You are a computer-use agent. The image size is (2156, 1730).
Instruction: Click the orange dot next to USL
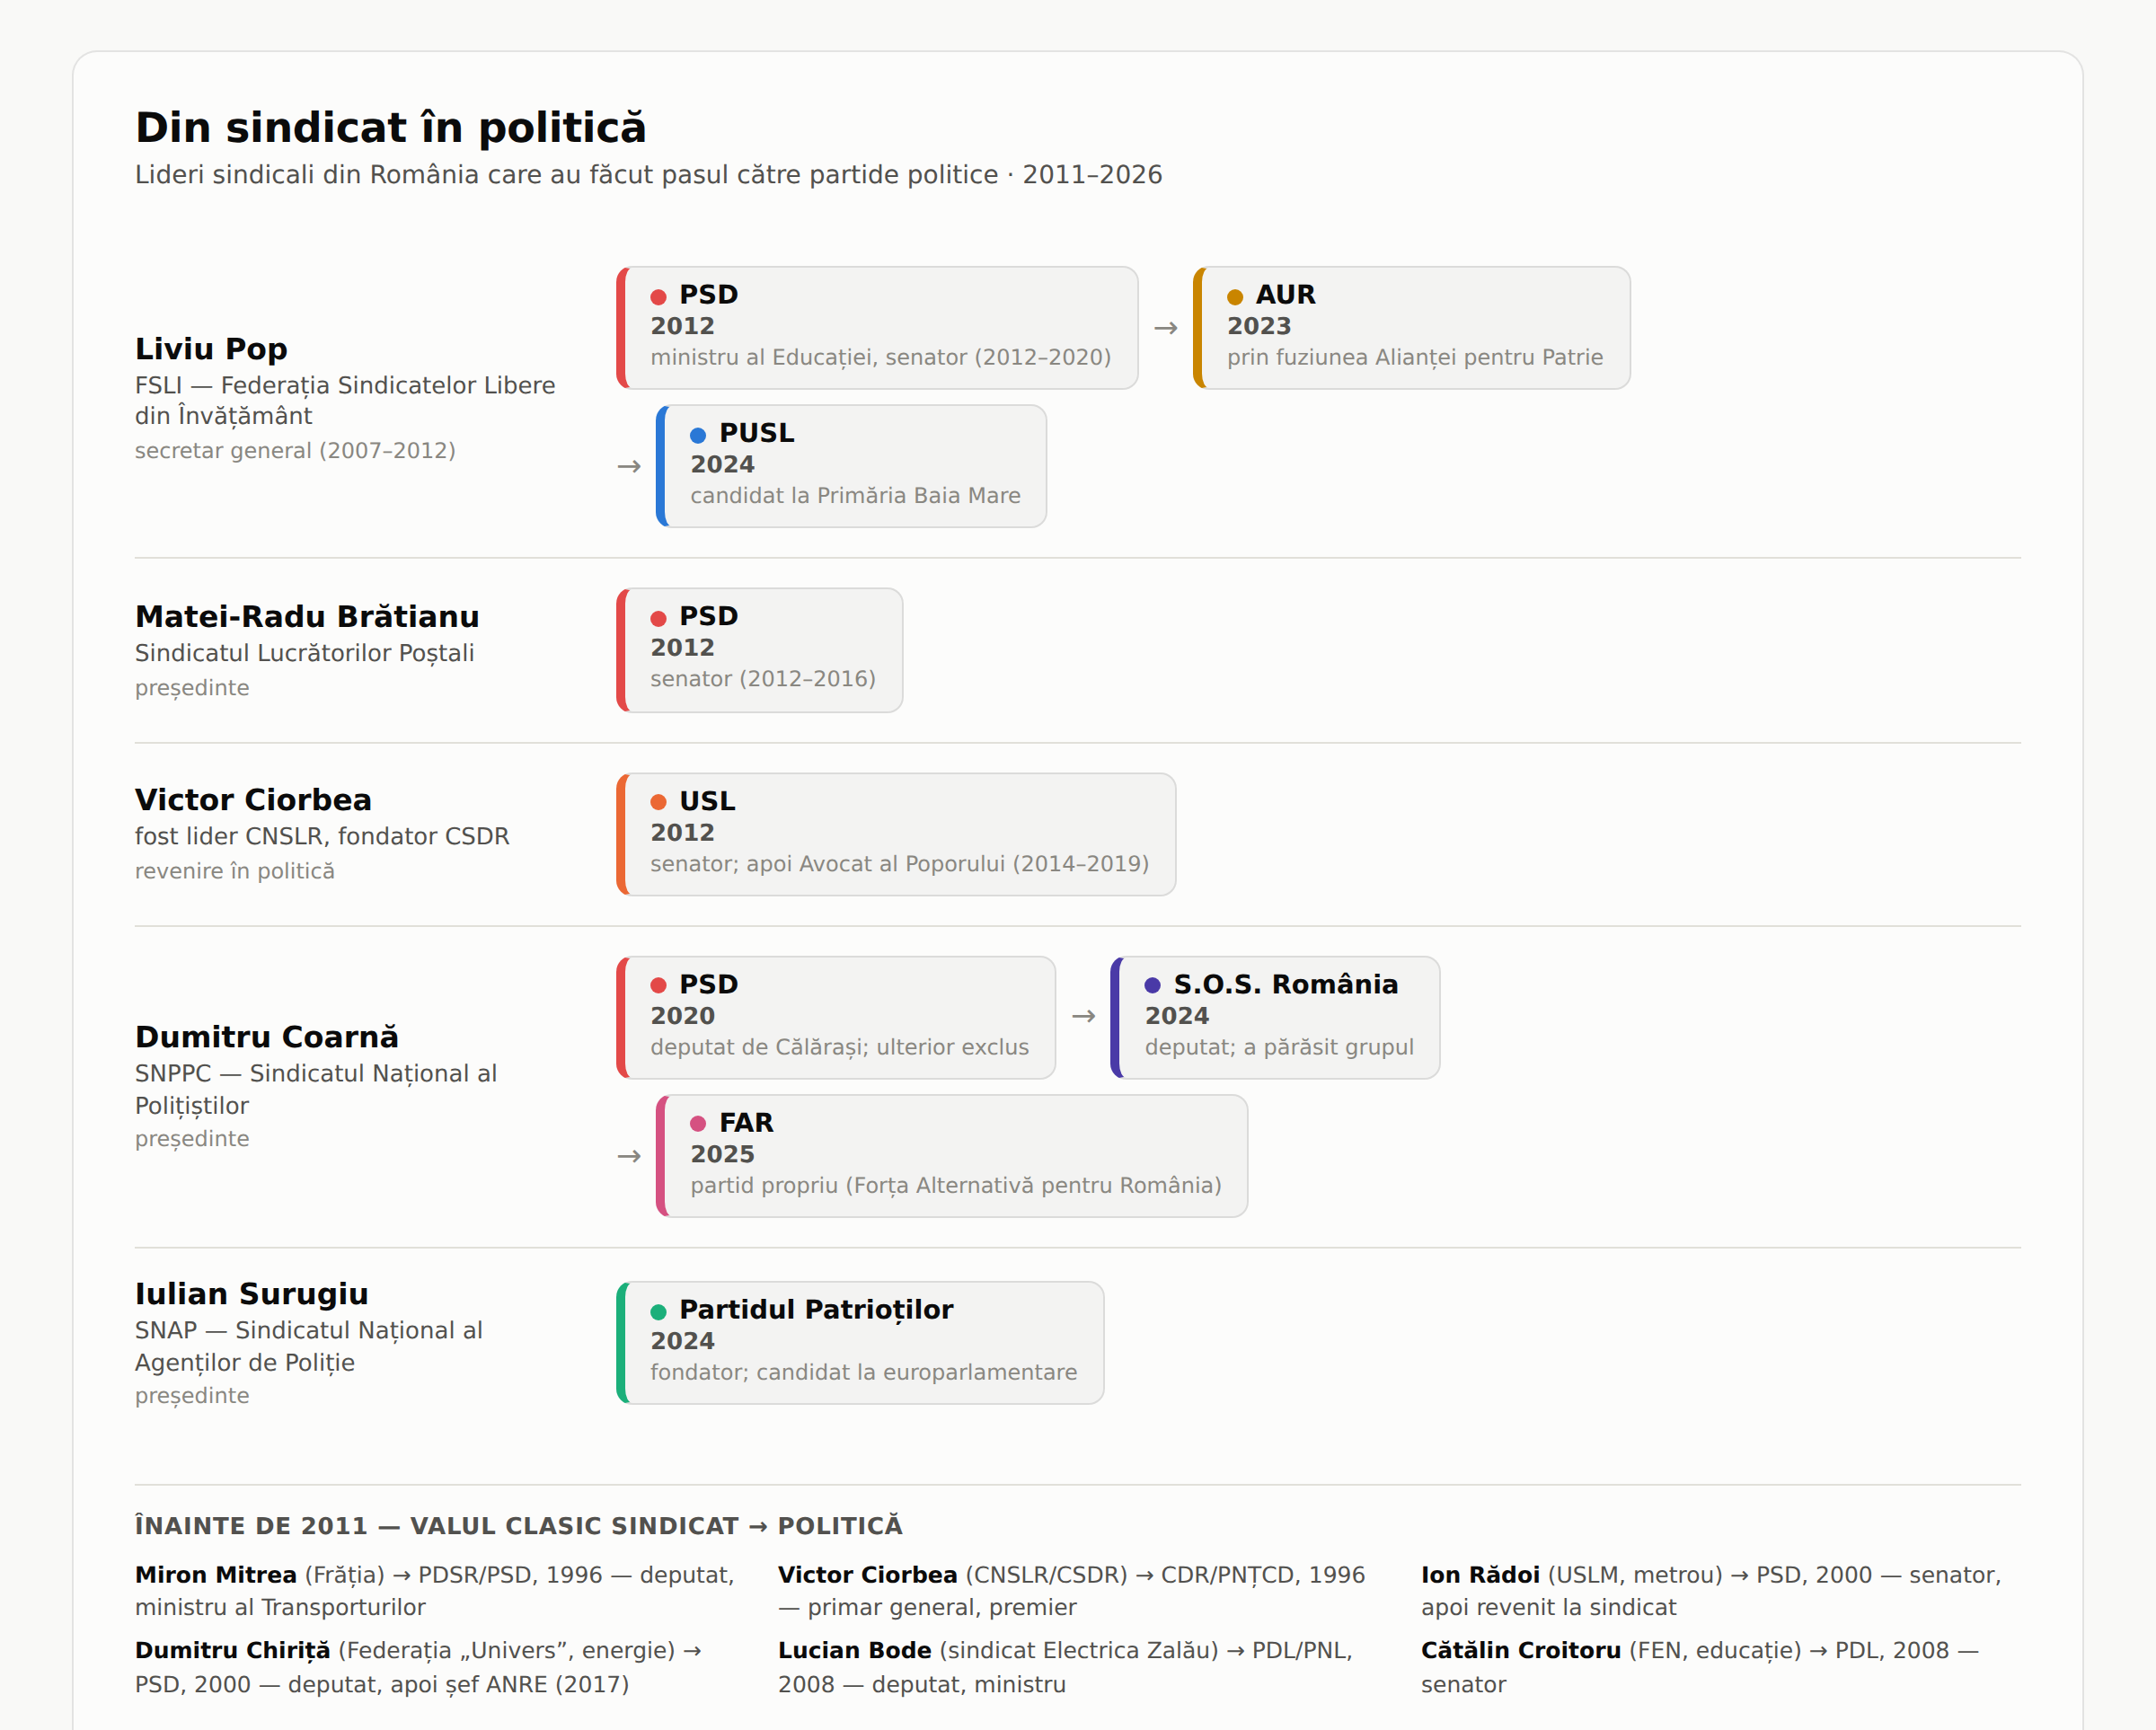tap(658, 802)
